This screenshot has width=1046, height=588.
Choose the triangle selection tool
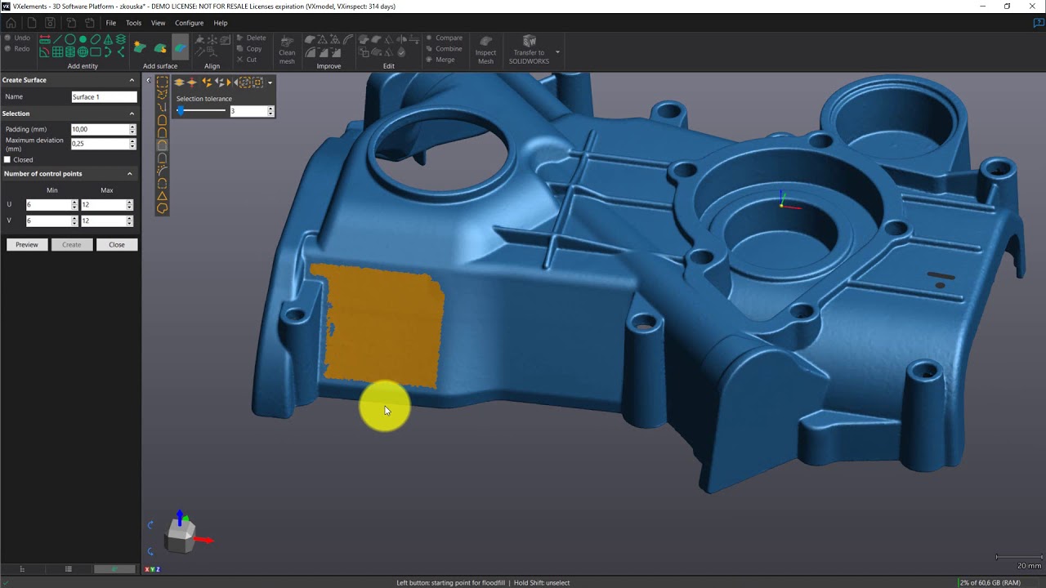tap(162, 196)
